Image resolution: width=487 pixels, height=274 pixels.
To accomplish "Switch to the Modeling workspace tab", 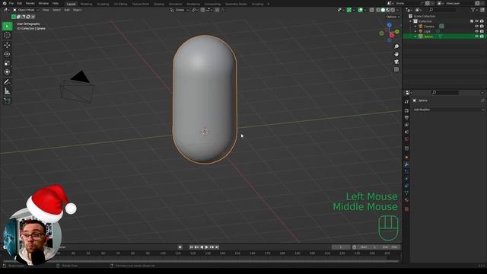I will pos(86,4).
